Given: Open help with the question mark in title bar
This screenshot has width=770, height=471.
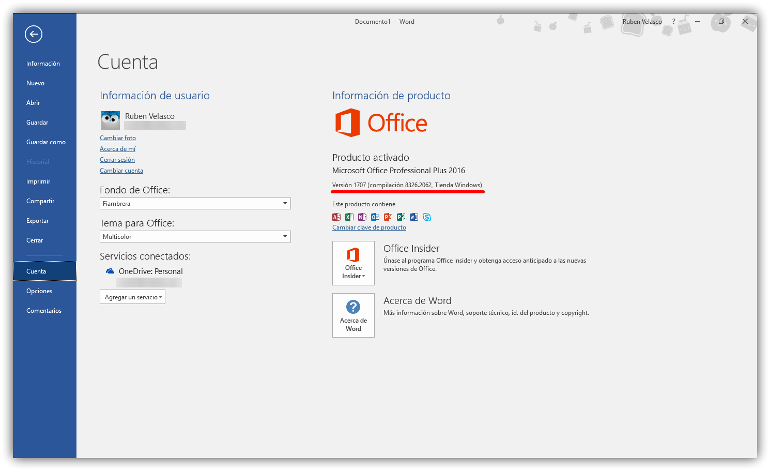Looking at the screenshot, I should pyautogui.click(x=673, y=22).
